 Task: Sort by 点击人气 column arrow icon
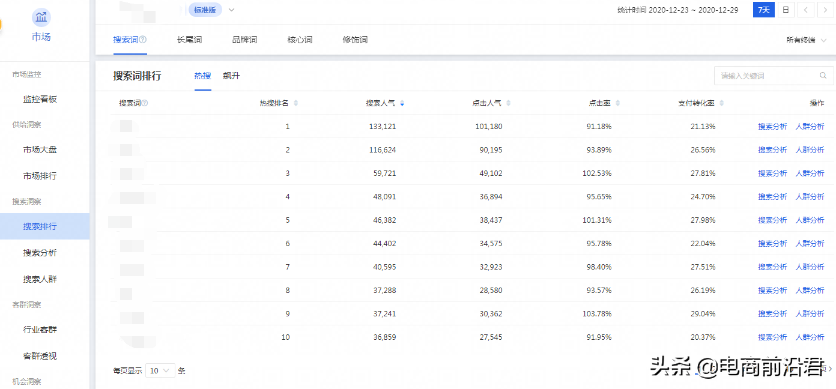pyautogui.click(x=508, y=103)
